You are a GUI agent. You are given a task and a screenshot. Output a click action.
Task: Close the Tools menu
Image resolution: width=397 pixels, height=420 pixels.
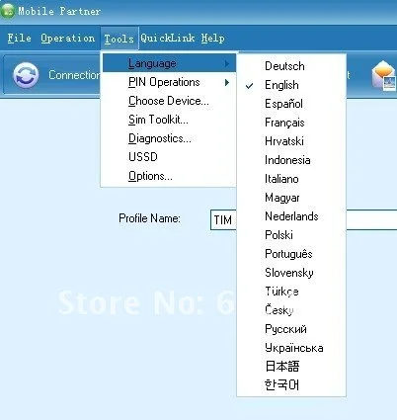pyautogui.click(x=119, y=39)
